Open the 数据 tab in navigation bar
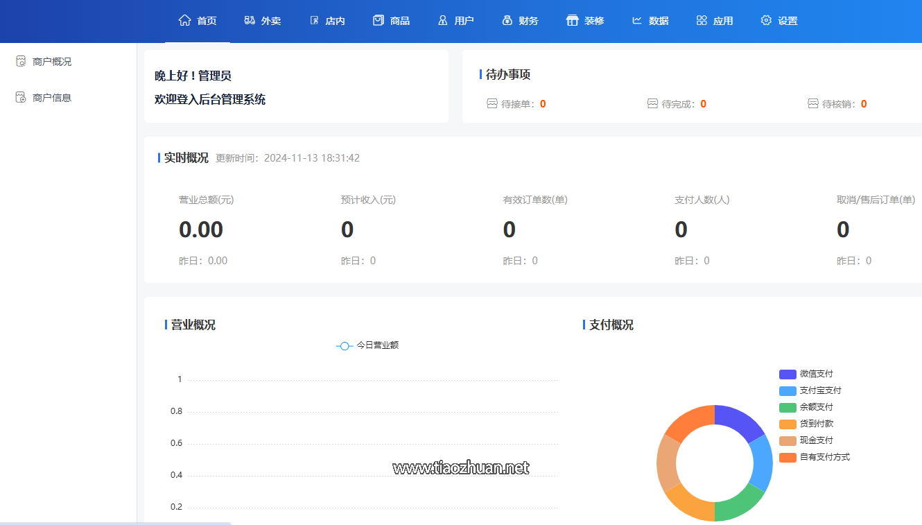The width and height of the screenshot is (922, 525). [x=650, y=21]
